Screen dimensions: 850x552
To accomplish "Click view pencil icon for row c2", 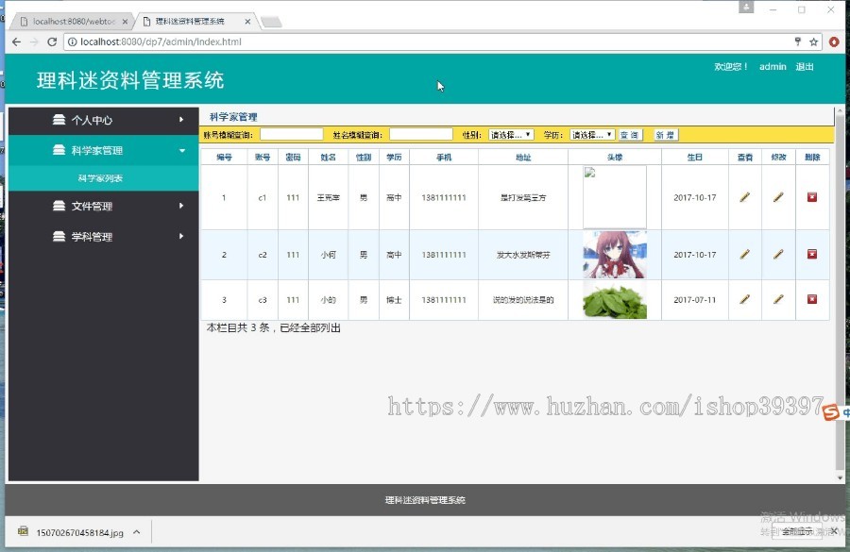I will (x=745, y=254).
